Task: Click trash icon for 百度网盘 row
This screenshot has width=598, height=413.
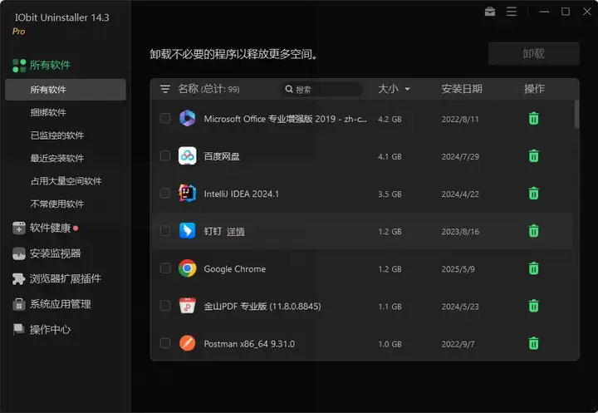Action: coord(533,155)
